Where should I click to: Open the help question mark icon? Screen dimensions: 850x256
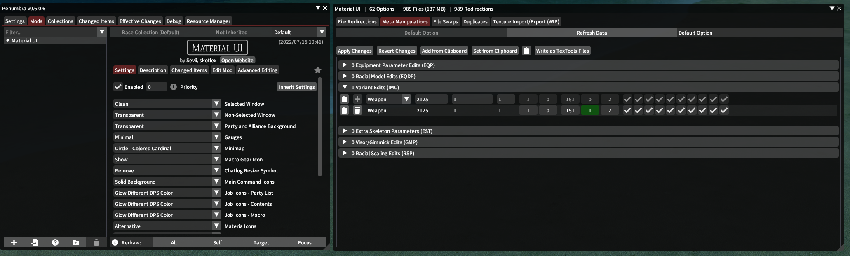pos(55,242)
